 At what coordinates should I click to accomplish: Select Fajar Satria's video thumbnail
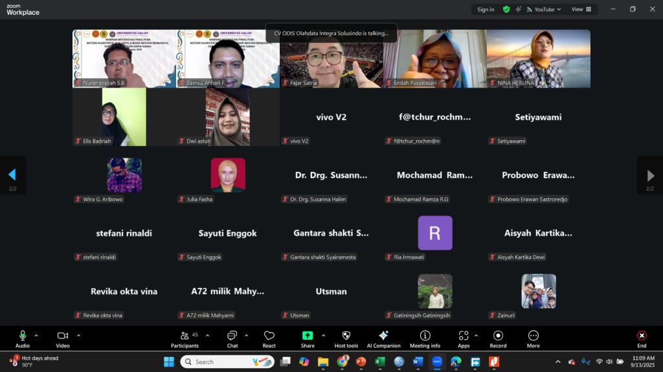[331, 59]
